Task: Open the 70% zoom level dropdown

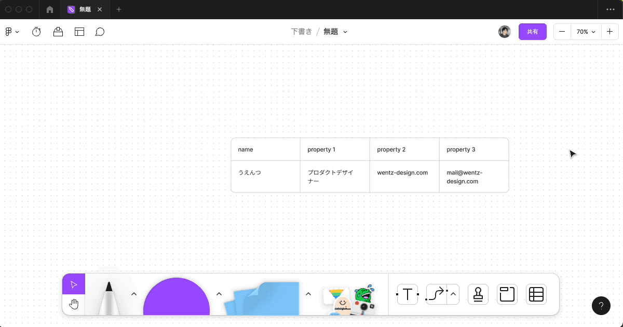Action: pos(586,32)
